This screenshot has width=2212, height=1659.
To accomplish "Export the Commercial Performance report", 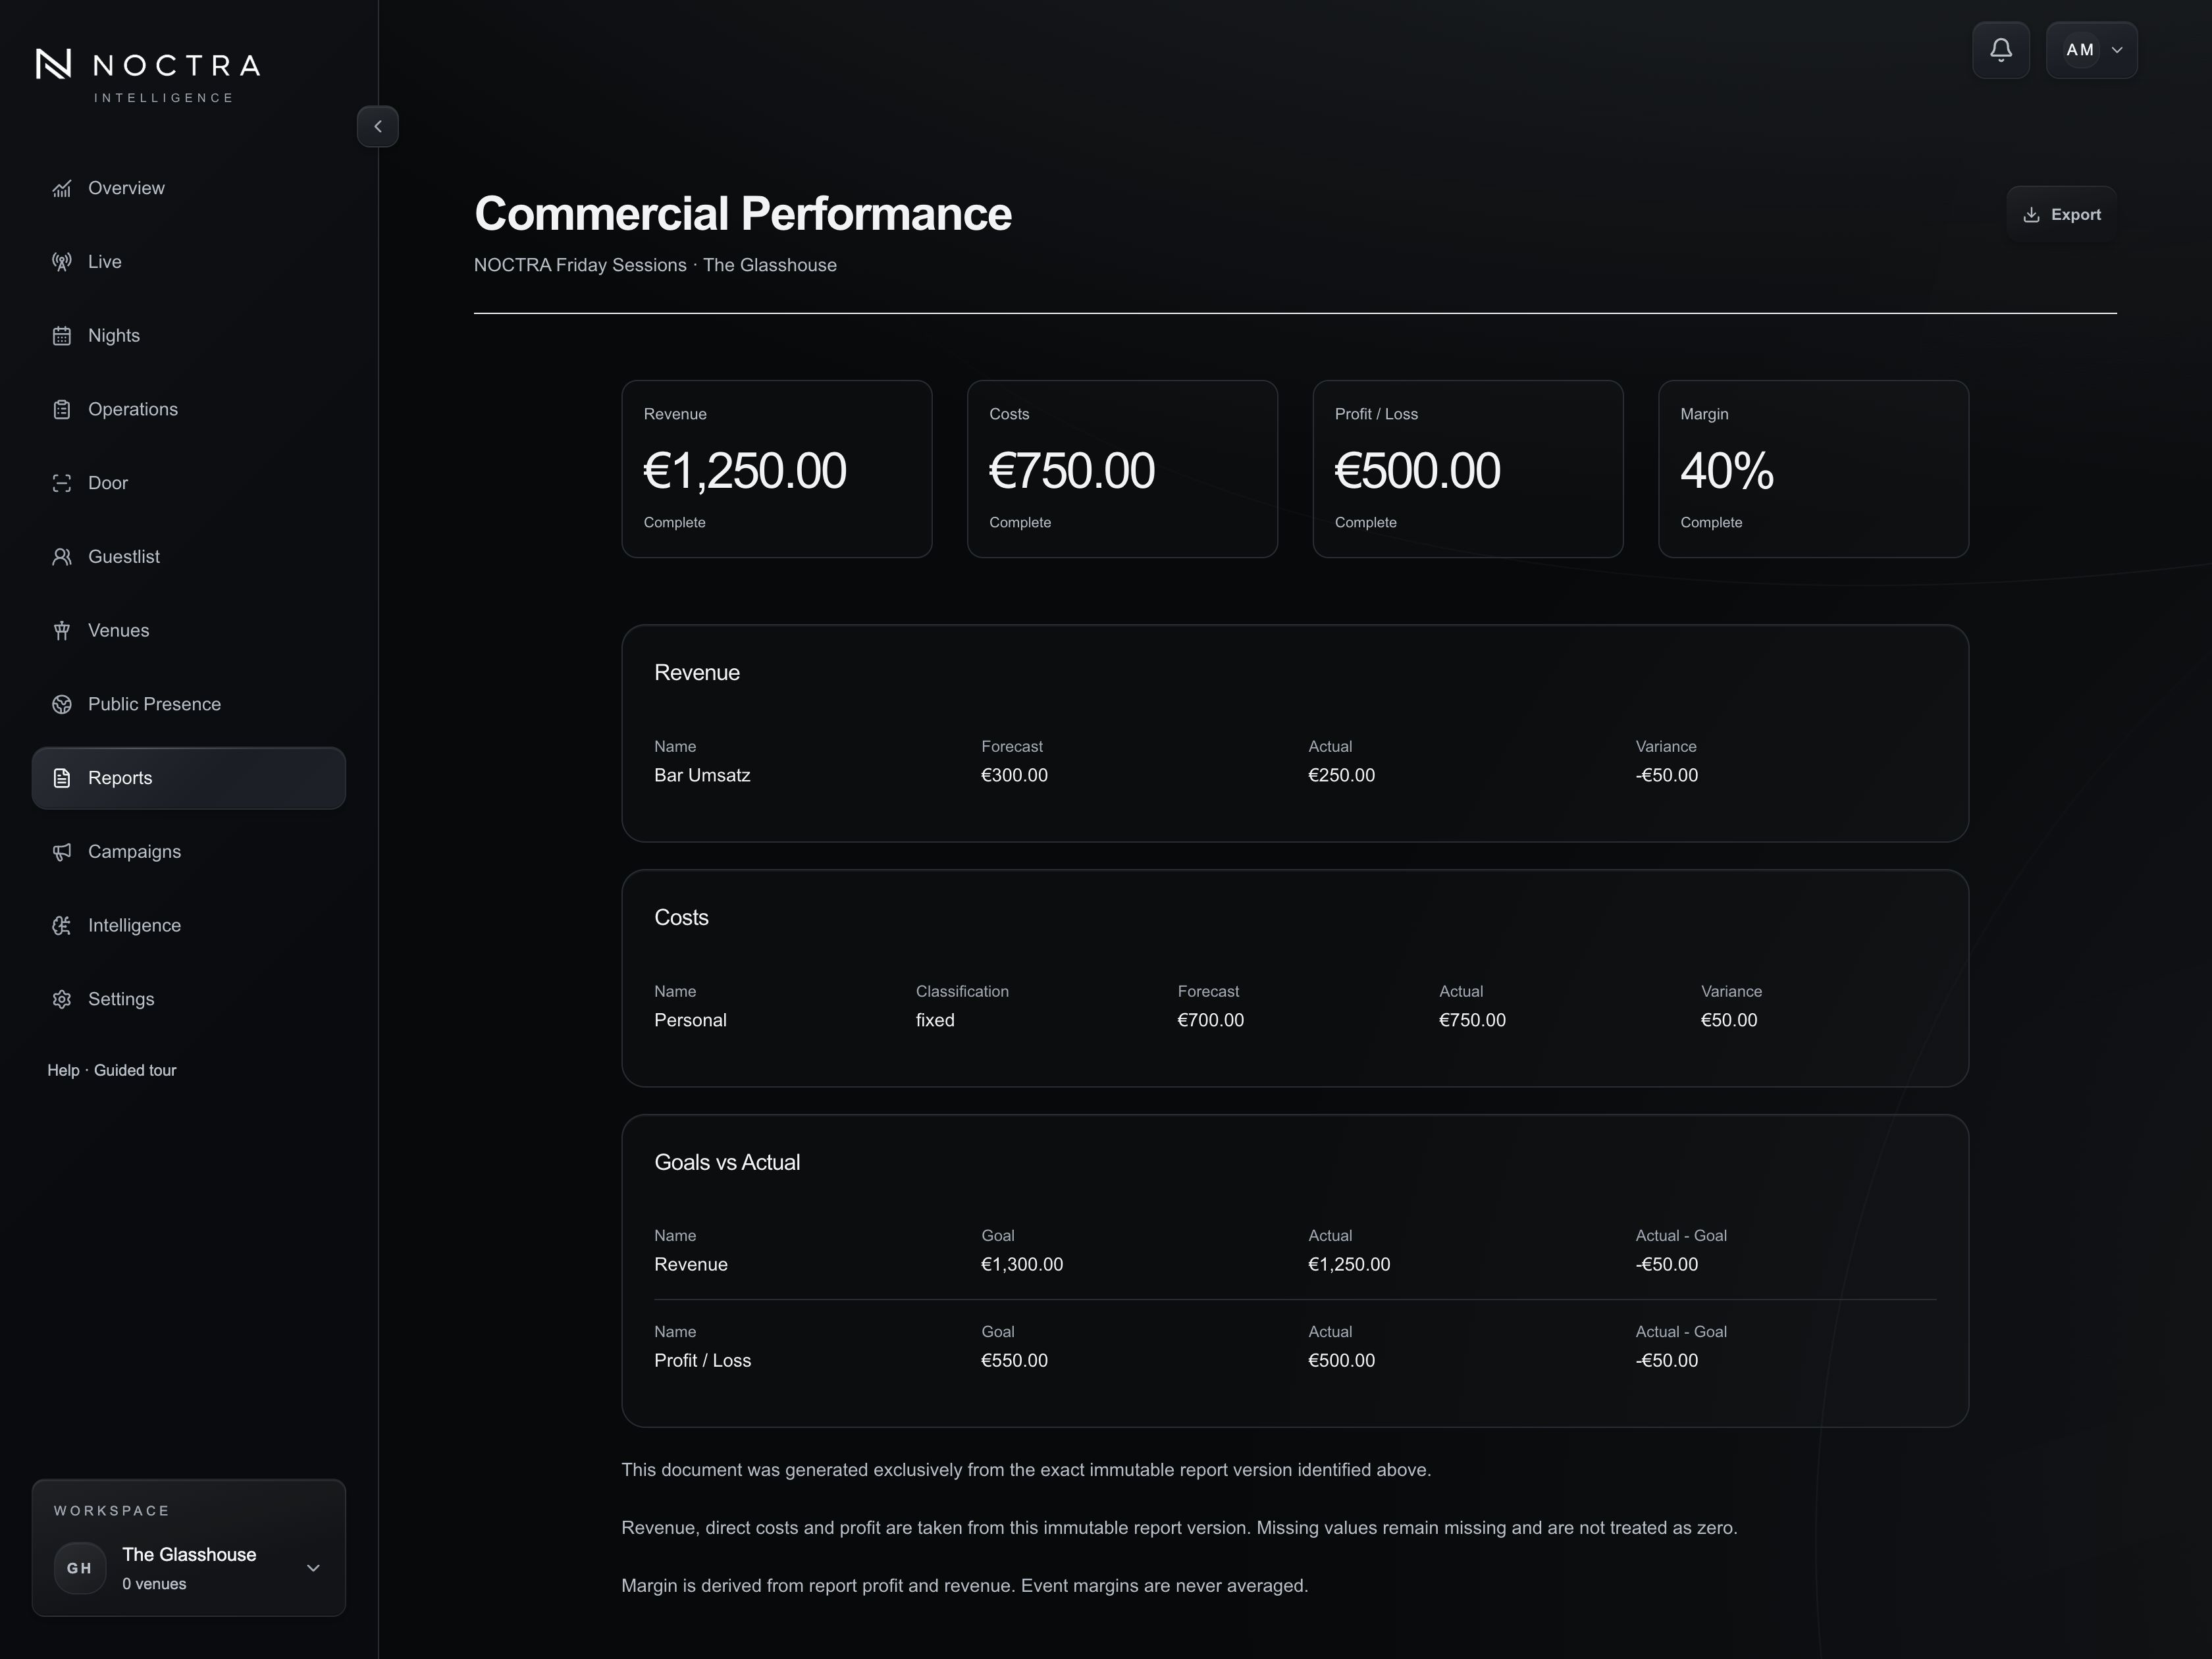I will pos(2062,214).
